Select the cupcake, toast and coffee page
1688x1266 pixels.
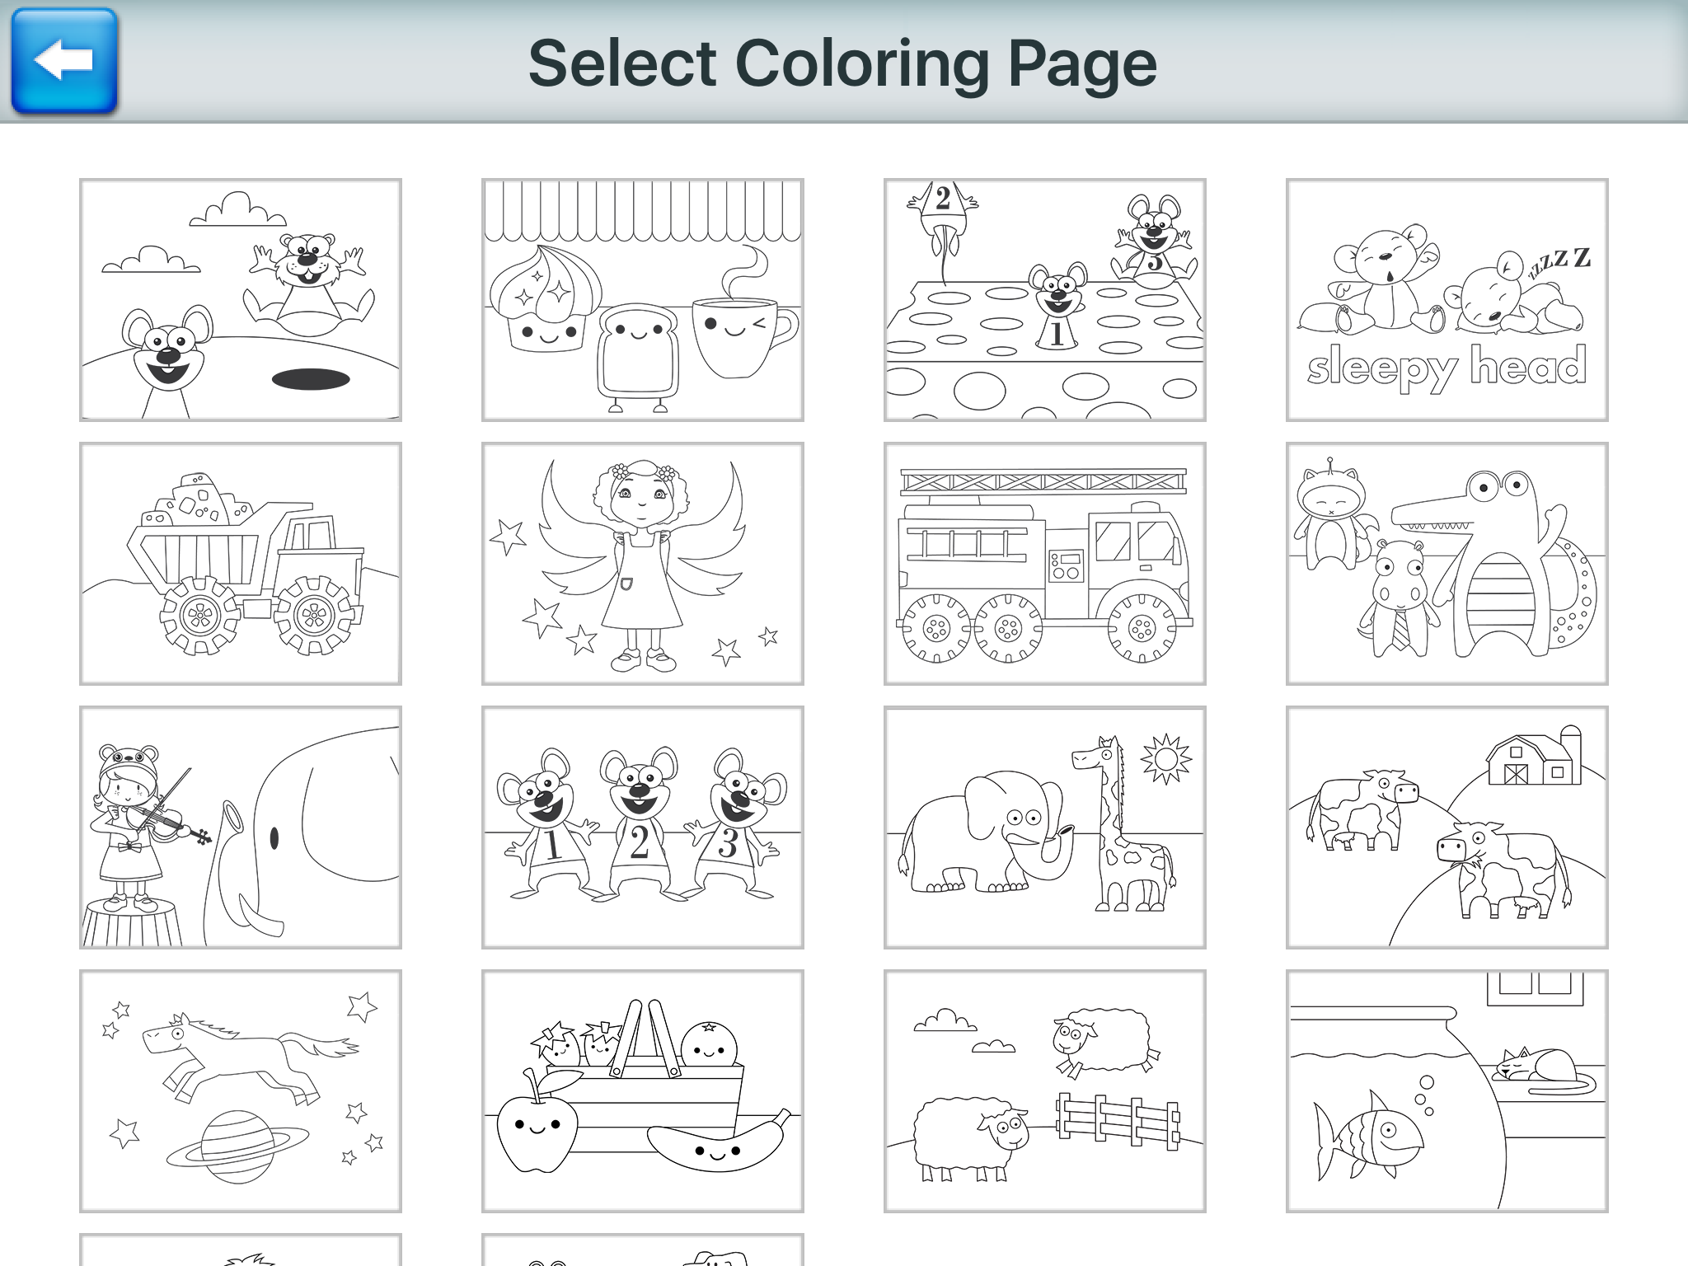(643, 300)
